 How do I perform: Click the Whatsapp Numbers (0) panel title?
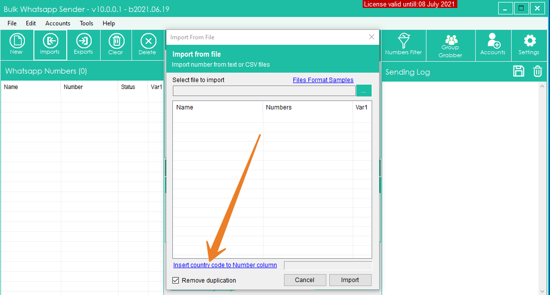pyautogui.click(x=46, y=71)
